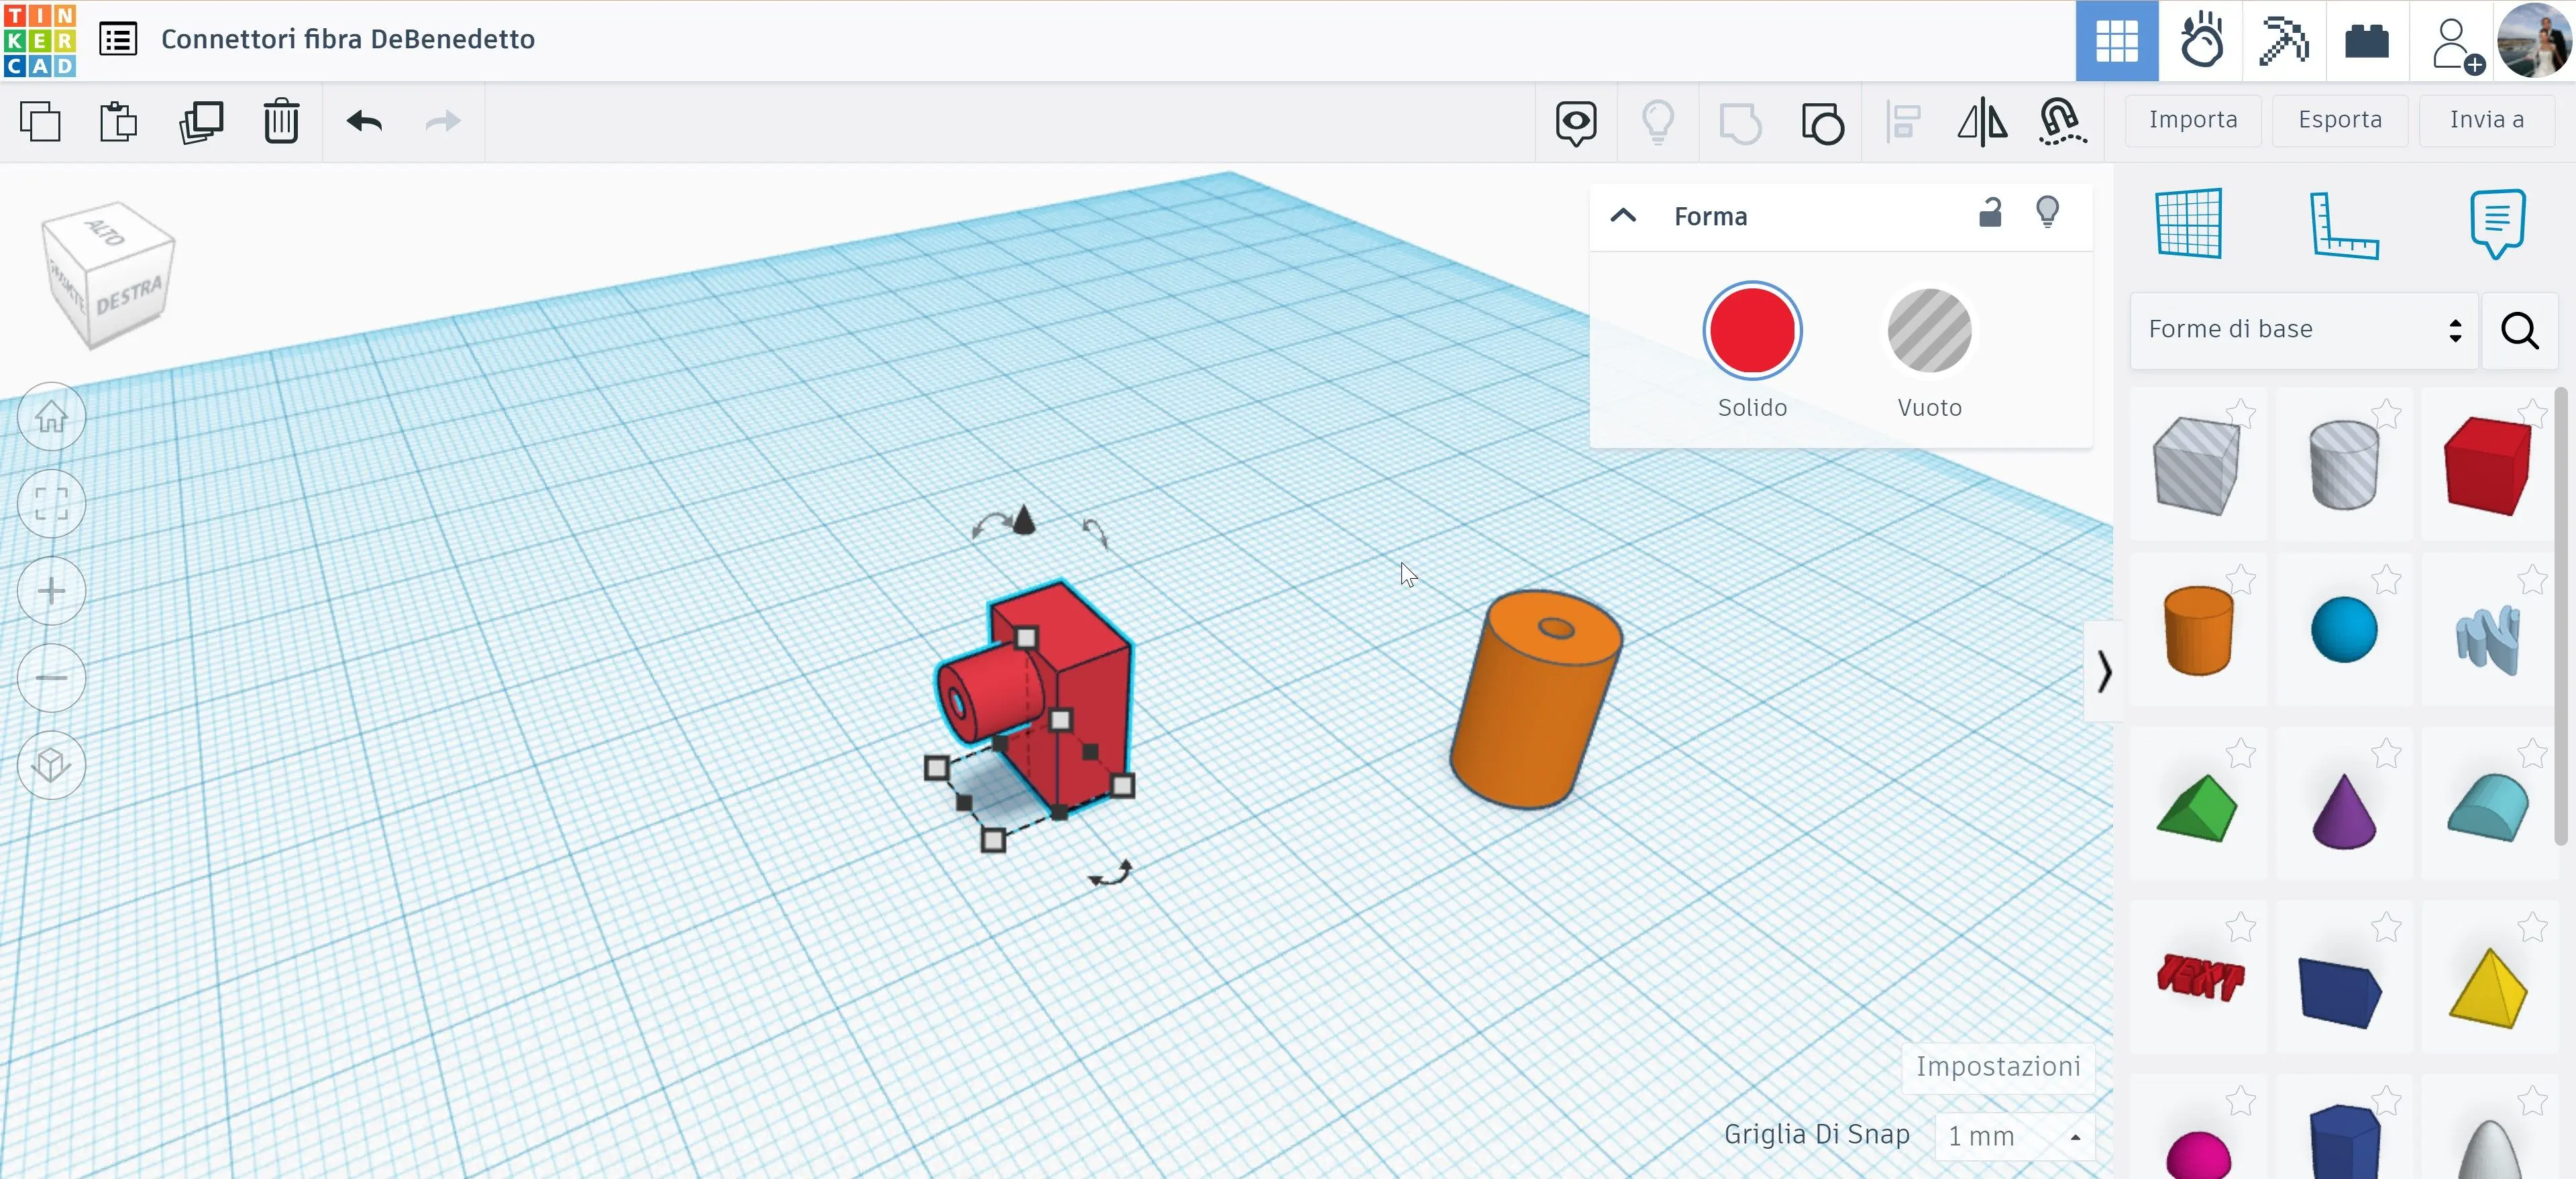Image resolution: width=2576 pixels, height=1179 pixels.
Task: Select the Workplane tool
Action: 2189,223
